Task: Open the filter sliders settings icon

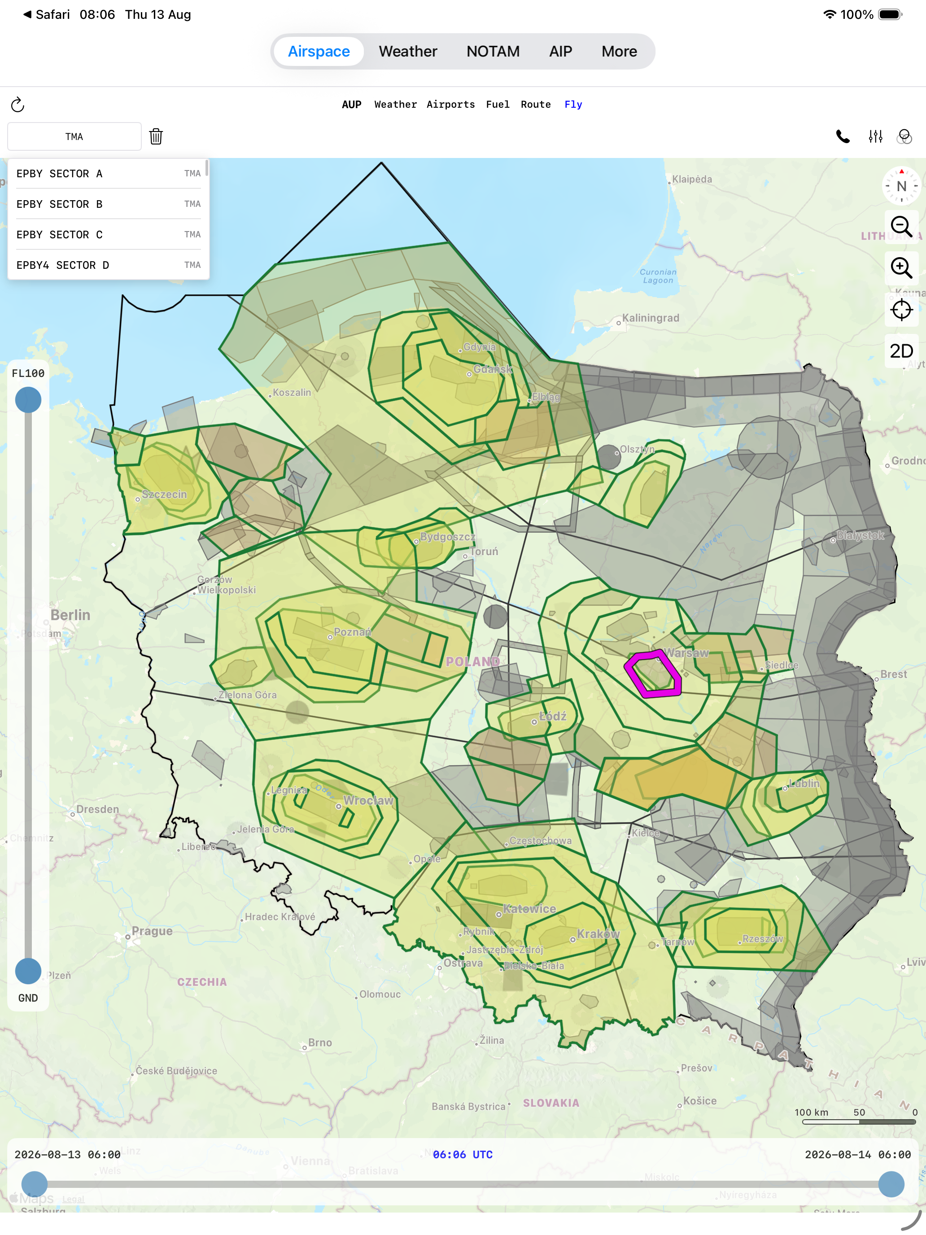Action: (x=875, y=137)
